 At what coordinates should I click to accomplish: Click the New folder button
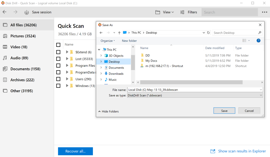pyautogui.click(x=129, y=41)
